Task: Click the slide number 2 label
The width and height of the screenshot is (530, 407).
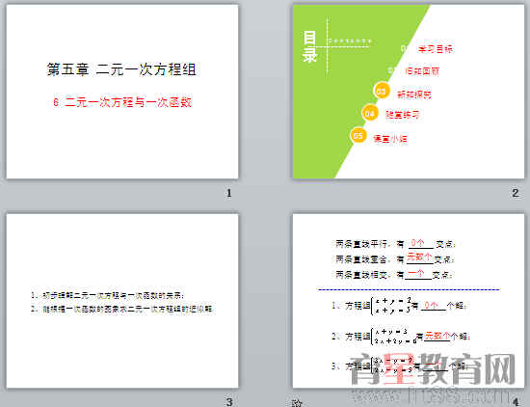Action: coord(516,193)
